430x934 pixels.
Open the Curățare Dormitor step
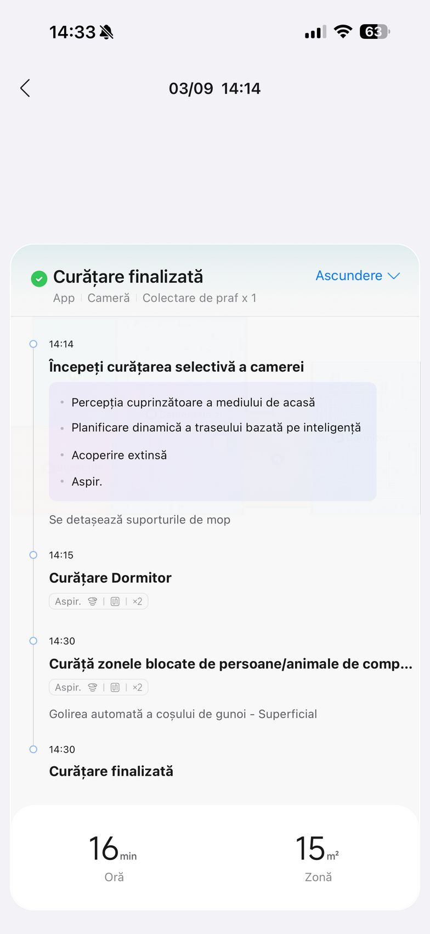click(x=110, y=578)
